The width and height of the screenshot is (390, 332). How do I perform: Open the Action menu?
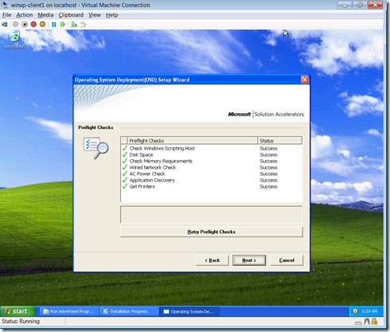(x=25, y=15)
